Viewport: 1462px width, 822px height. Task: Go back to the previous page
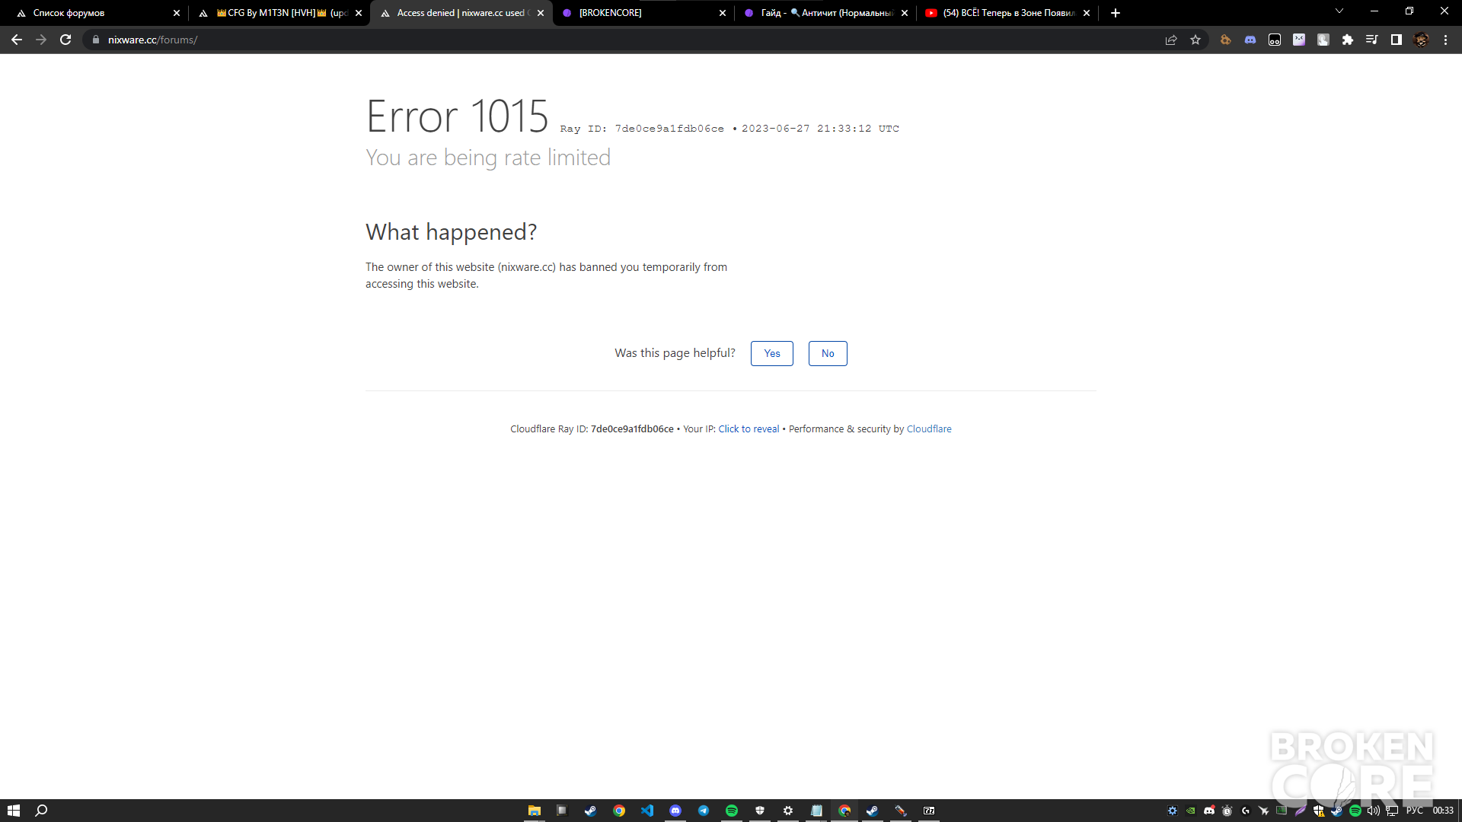click(17, 40)
